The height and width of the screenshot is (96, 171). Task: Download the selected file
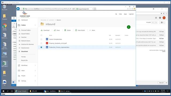45,30
